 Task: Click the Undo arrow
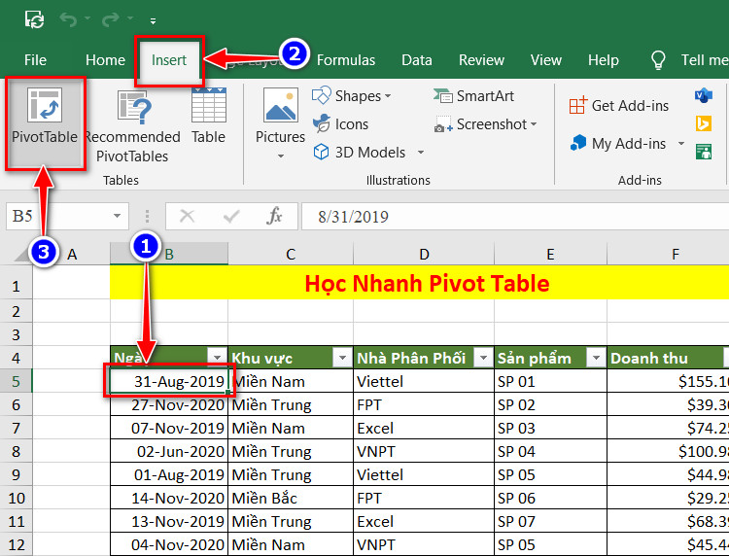point(68,19)
